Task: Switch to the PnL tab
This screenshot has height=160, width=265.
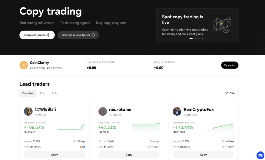Action: [x=42, y=93]
